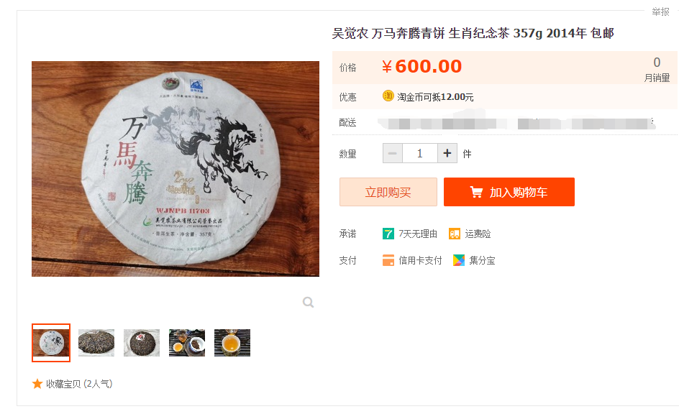Image resolution: width=679 pixels, height=409 pixels.
Task: Click the colorful 集分宝 icon
Action: 459,260
